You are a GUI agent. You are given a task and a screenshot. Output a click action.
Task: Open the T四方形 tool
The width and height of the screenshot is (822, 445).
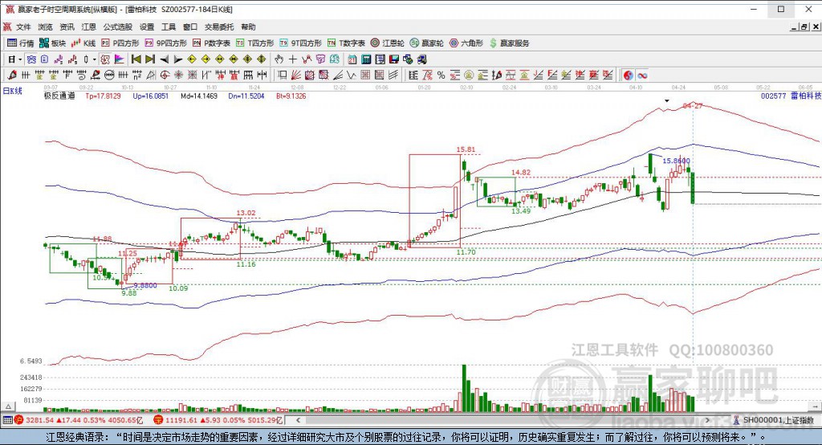pos(254,43)
